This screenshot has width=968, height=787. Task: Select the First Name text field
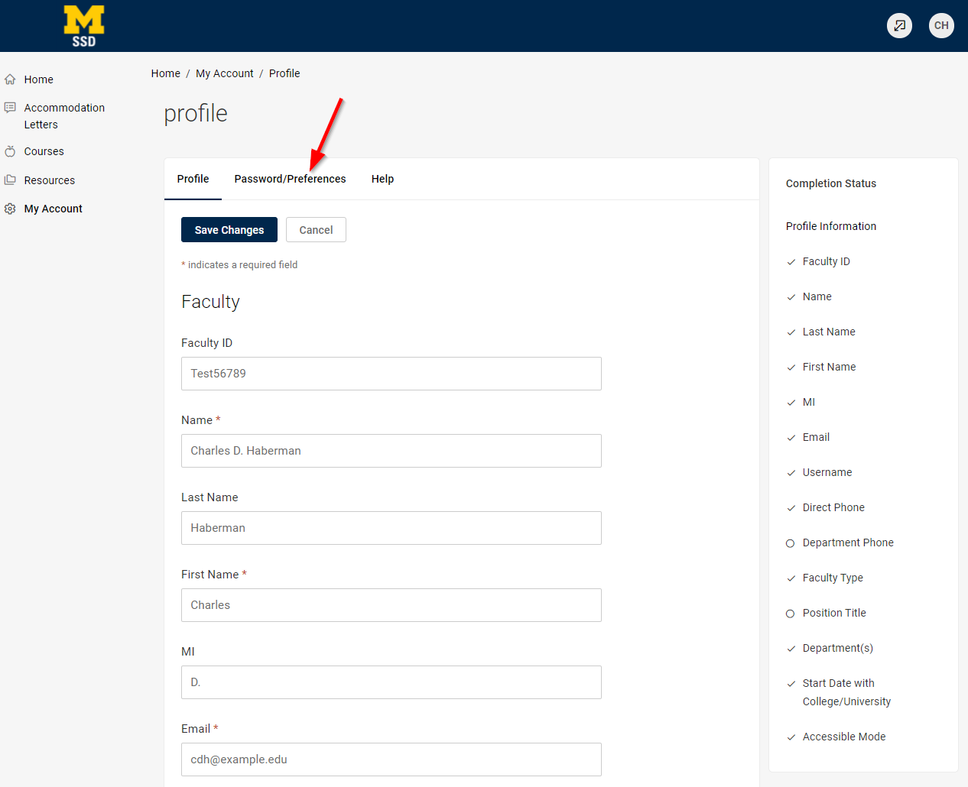pos(391,605)
